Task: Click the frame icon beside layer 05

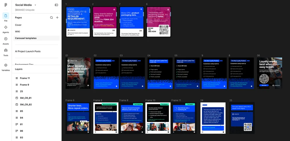Action: point(17,111)
